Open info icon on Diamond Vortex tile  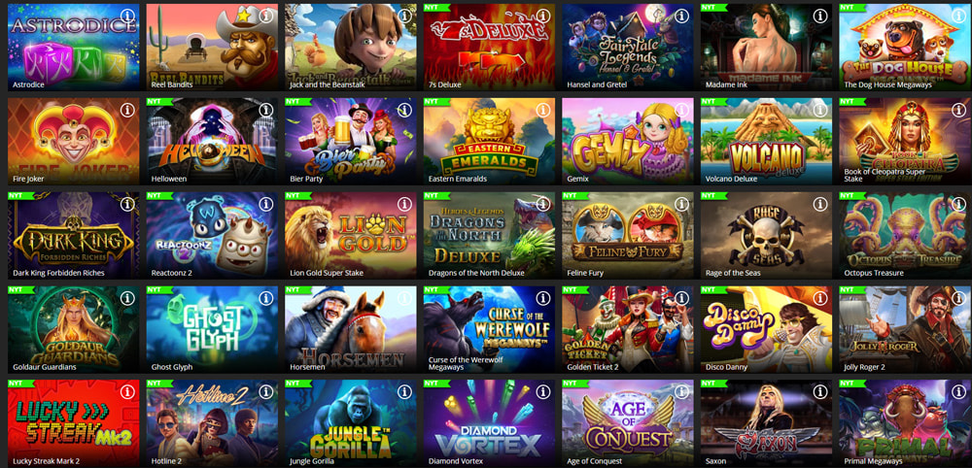543,392
